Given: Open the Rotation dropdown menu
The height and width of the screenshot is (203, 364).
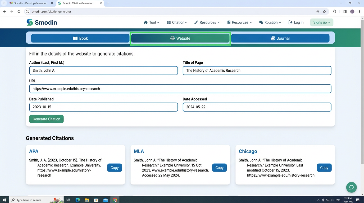Looking at the screenshot, I should 270,22.
